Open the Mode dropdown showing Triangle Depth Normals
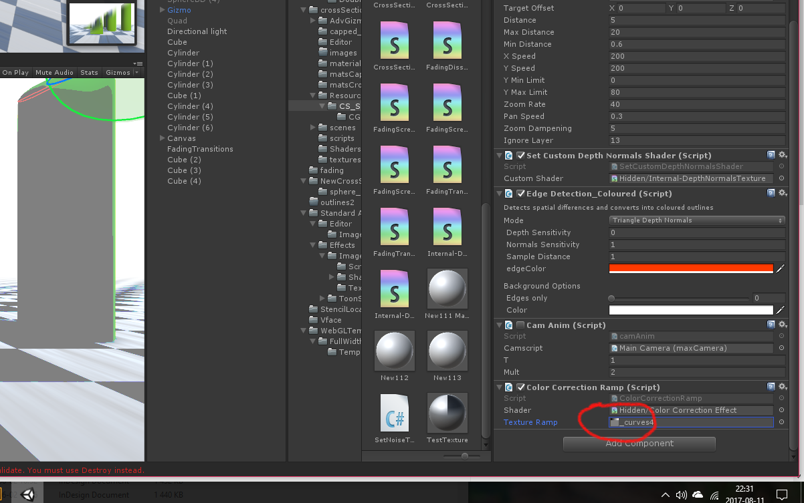The width and height of the screenshot is (804, 503). (696, 220)
